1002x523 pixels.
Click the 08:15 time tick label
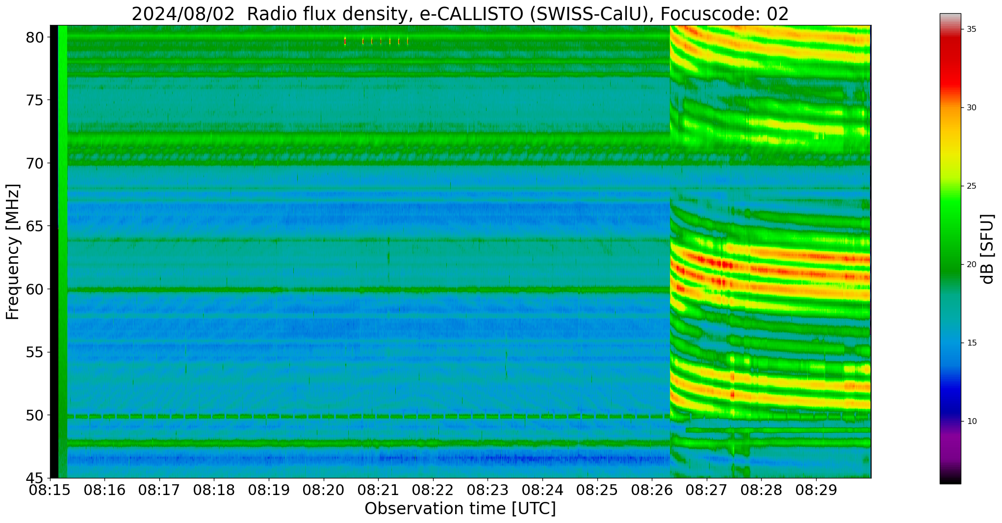tap(50, 490)
